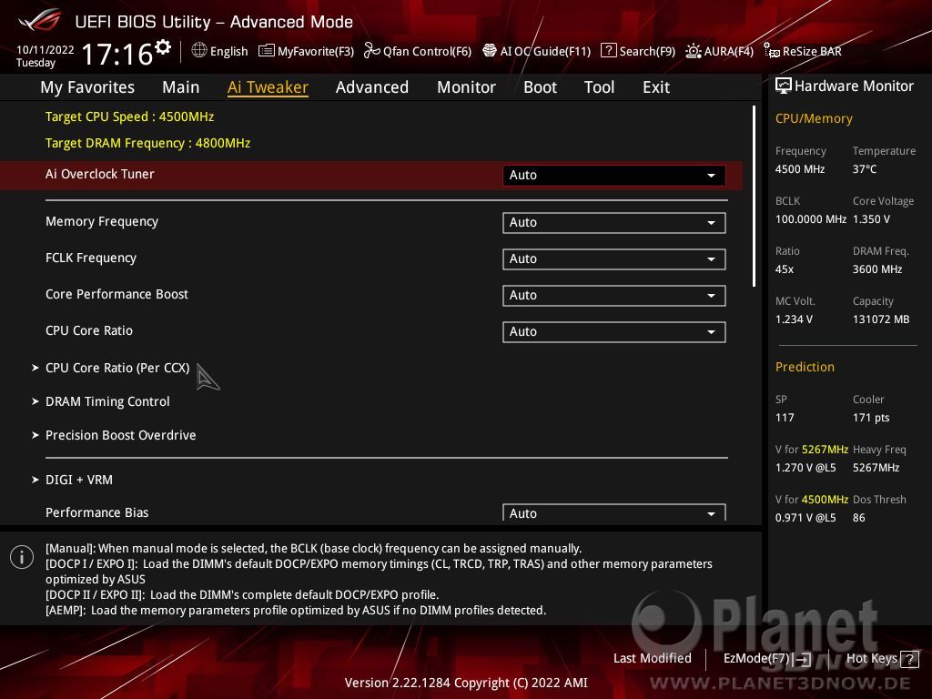
Task: Select the Memory Frequency label
Action: point(102,222)
